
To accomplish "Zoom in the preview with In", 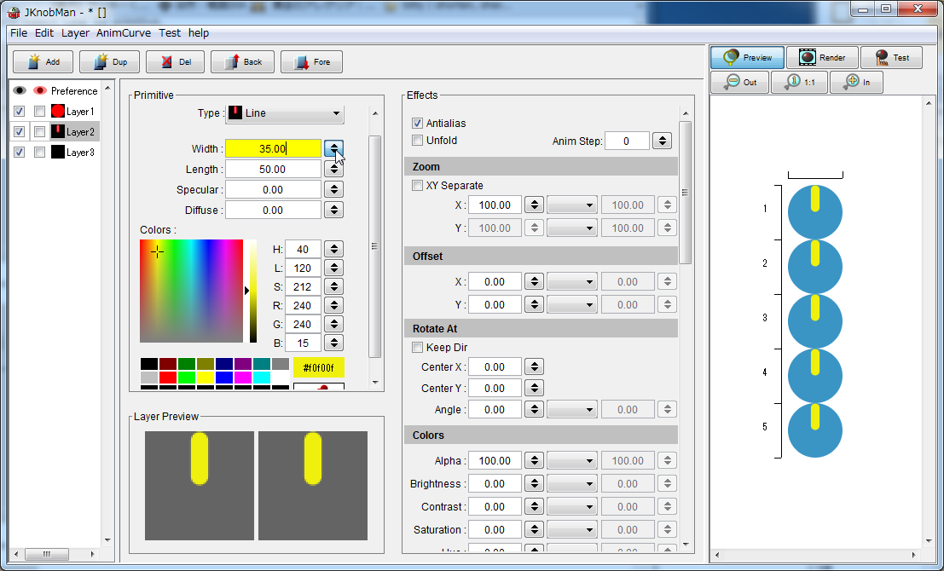I will (x=857, y=83).
